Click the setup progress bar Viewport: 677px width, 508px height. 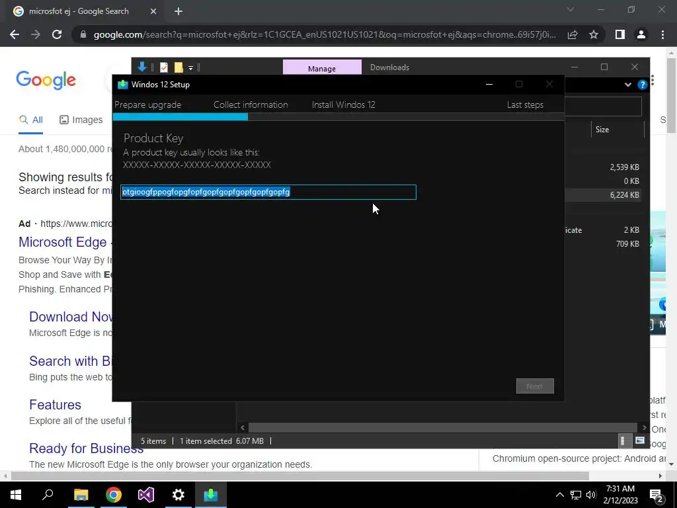(338, 116)
